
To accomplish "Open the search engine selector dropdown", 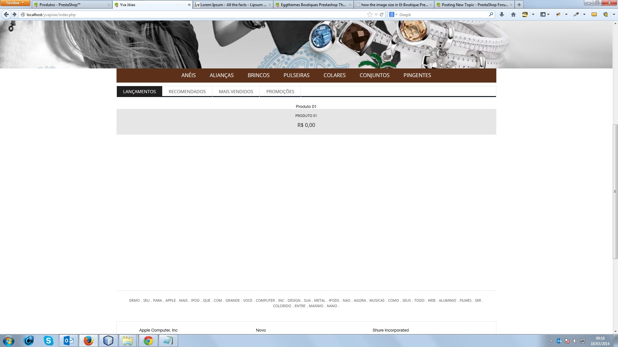I will pos(393,14).
